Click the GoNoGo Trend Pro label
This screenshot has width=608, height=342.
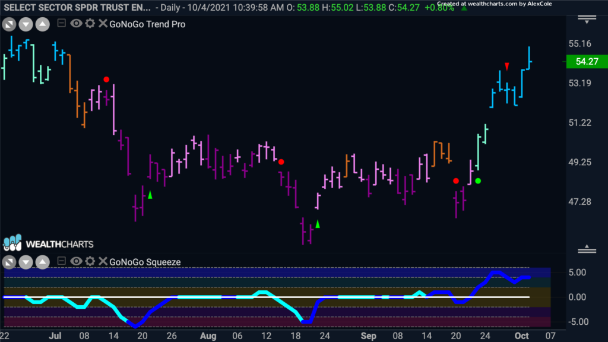[147, 24]
